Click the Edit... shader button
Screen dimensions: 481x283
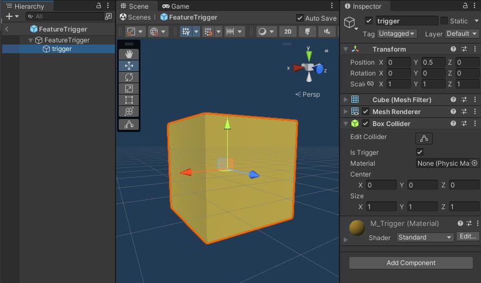[x=468, y=236]
